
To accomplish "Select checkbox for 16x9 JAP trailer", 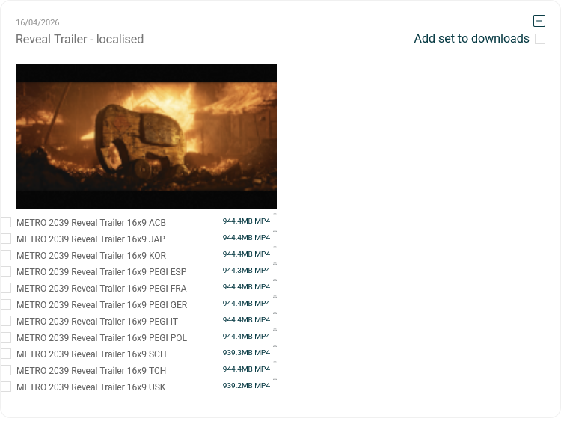I will [x=6, y=239].
